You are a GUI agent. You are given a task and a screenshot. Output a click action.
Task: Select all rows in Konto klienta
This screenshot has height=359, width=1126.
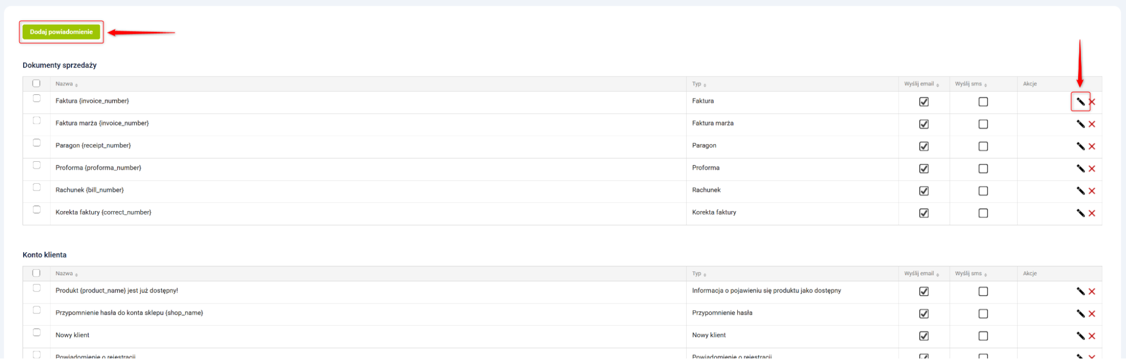click(37, 273)
